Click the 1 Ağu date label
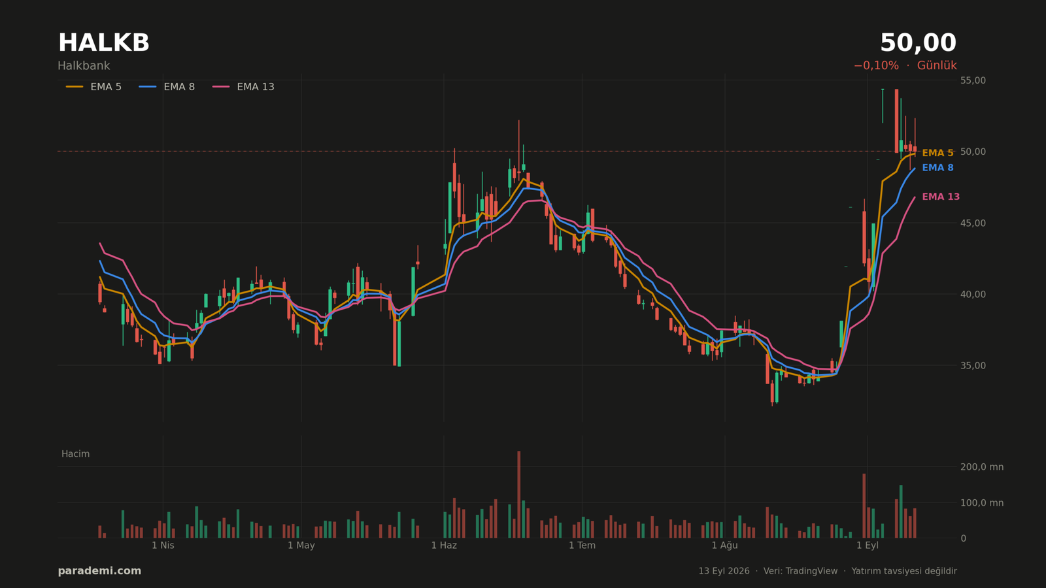1046x588 pixels. tap(724, 546)
